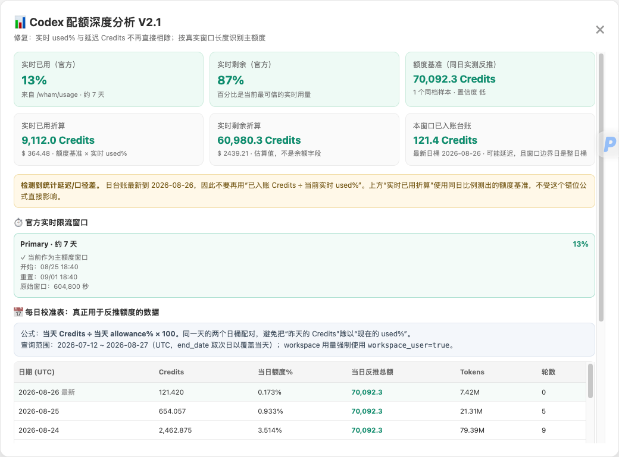Click the 21.31M tokens cell
This screenshot has width=619, height=457.
click(471, 411)
